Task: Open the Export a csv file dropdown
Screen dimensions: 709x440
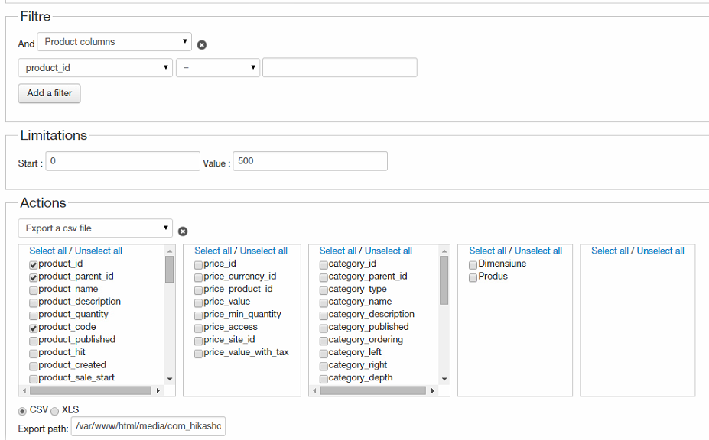Action: pyautogui.click(x=96, y=228)
